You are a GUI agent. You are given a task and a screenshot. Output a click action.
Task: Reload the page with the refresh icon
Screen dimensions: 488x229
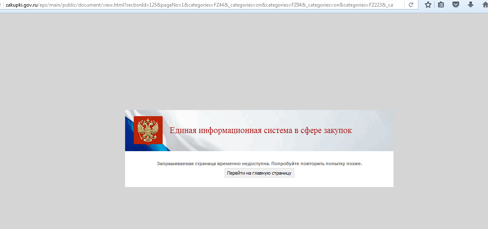point(411,5)
